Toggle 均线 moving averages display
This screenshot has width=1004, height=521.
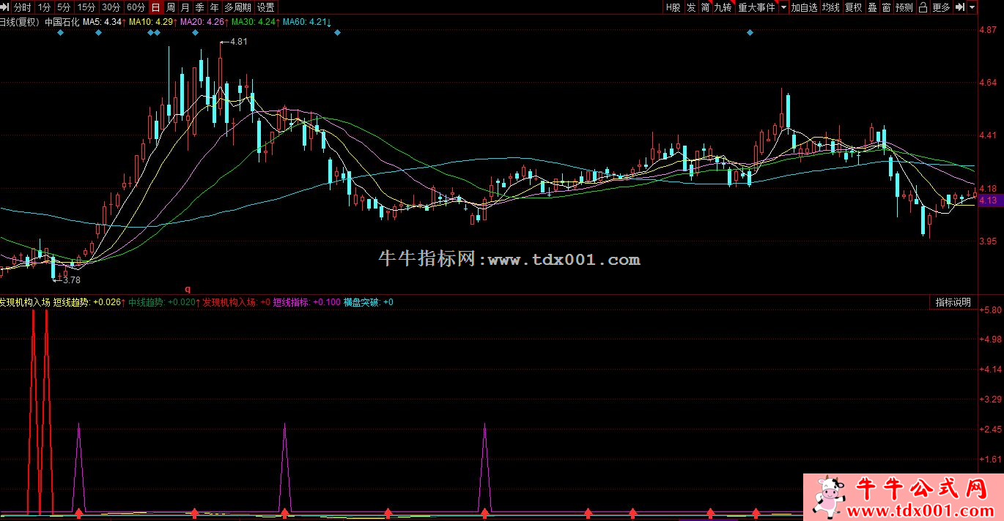[830, 7]
